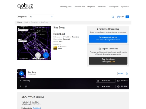Go to Robinbird in the breadcrumb
Screen dimensions: 146x109
click(x=34, y=22)
